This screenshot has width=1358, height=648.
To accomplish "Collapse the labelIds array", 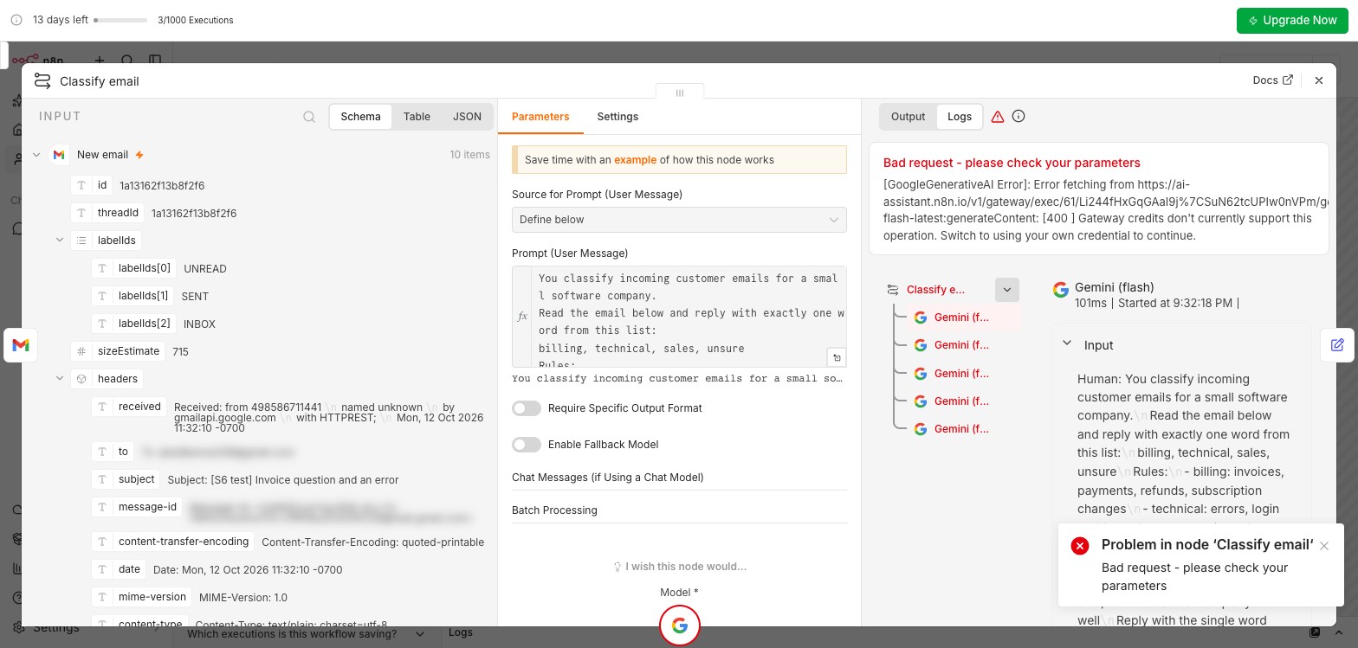I will tap(60, 241).
